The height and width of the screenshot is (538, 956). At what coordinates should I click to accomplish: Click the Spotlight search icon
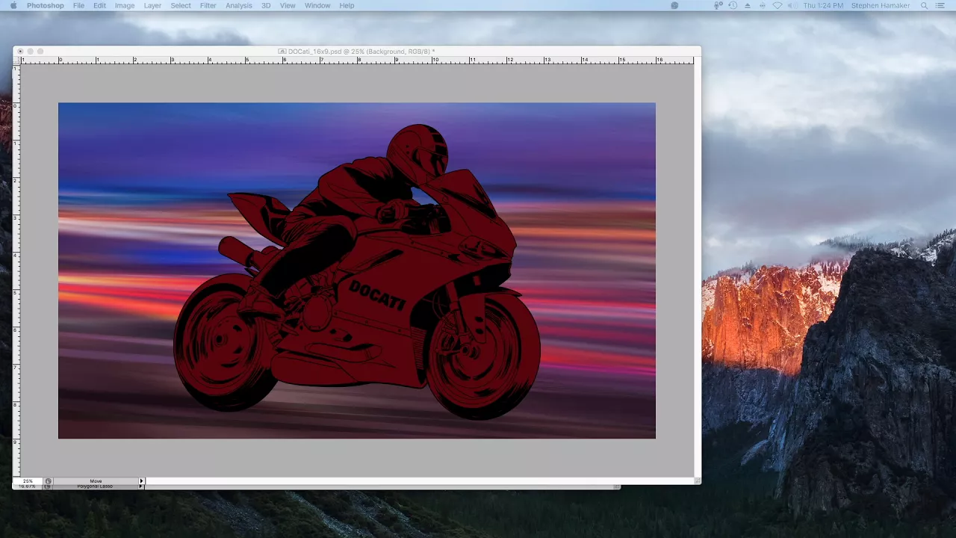click(925, 5)
